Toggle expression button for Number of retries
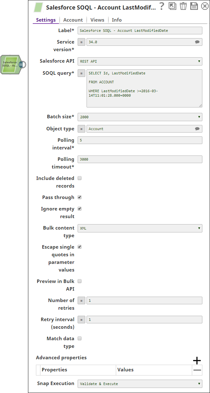 click(x=81, y=300)
